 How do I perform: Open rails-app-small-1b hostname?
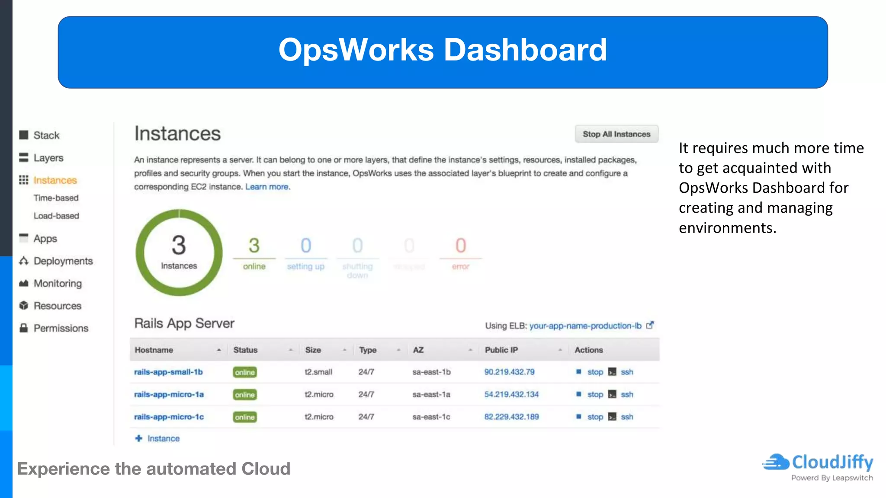click(168, 372)
